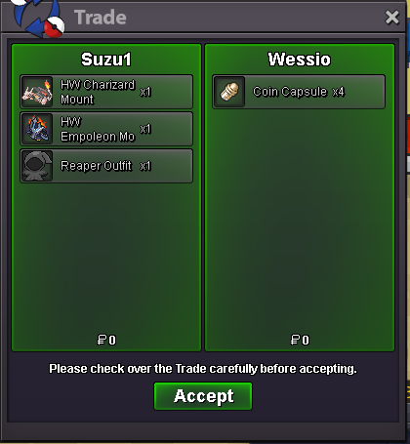Select the HW Charizard Mount row label
The image size is (410, 444).
pyautogui.click(x=98, y=92)
